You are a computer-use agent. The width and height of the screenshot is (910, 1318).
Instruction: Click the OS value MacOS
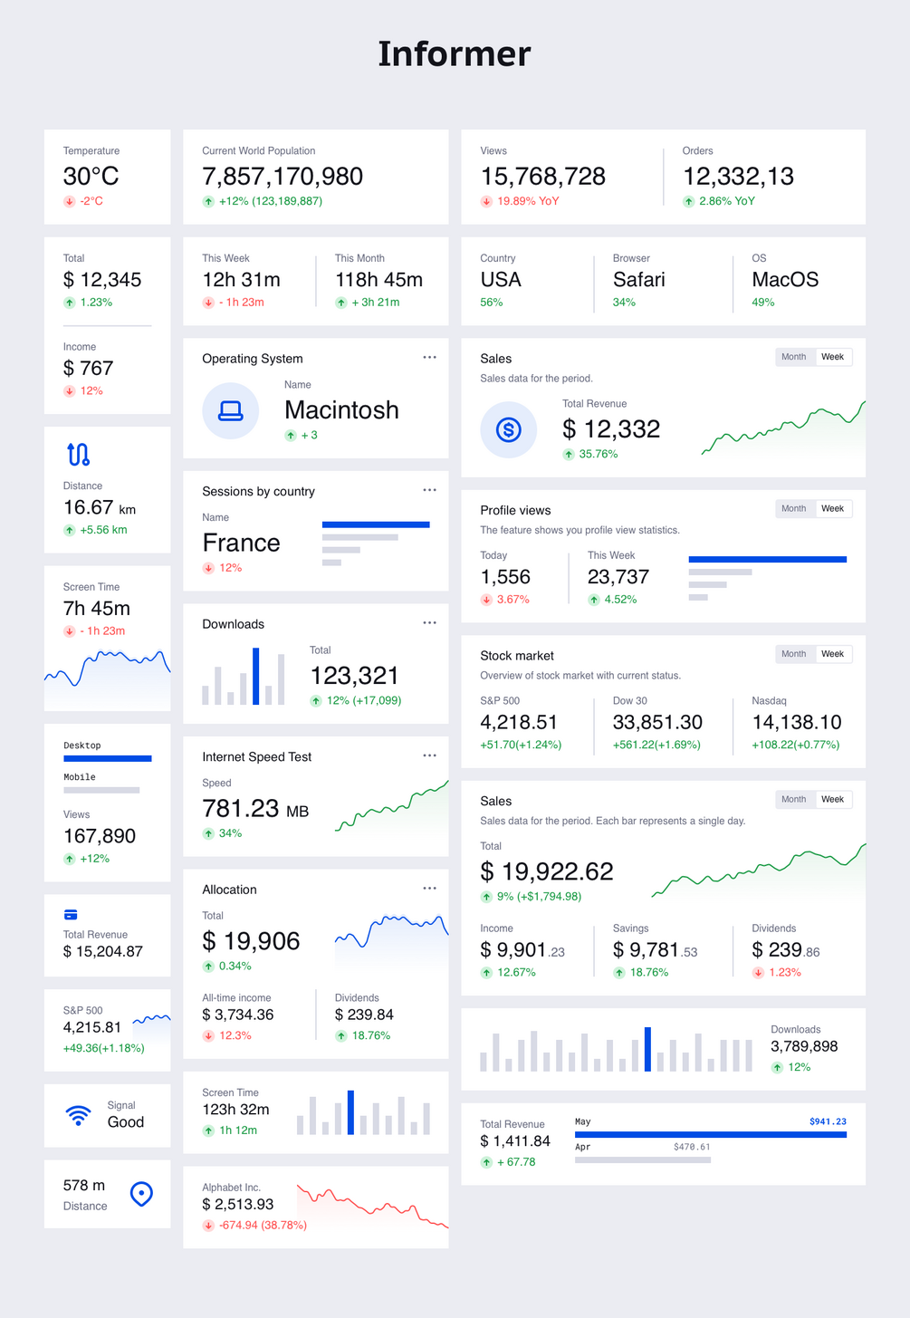(x=785, y=280)
